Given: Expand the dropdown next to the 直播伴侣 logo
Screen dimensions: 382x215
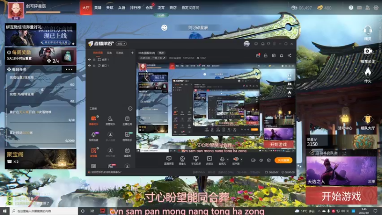Looking at the screenshot, I should click(121, 44).
